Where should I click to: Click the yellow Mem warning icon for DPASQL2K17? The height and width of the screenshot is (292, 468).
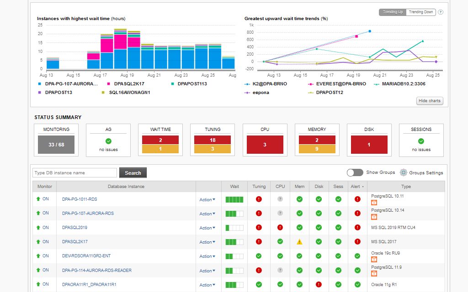(299, 242)
